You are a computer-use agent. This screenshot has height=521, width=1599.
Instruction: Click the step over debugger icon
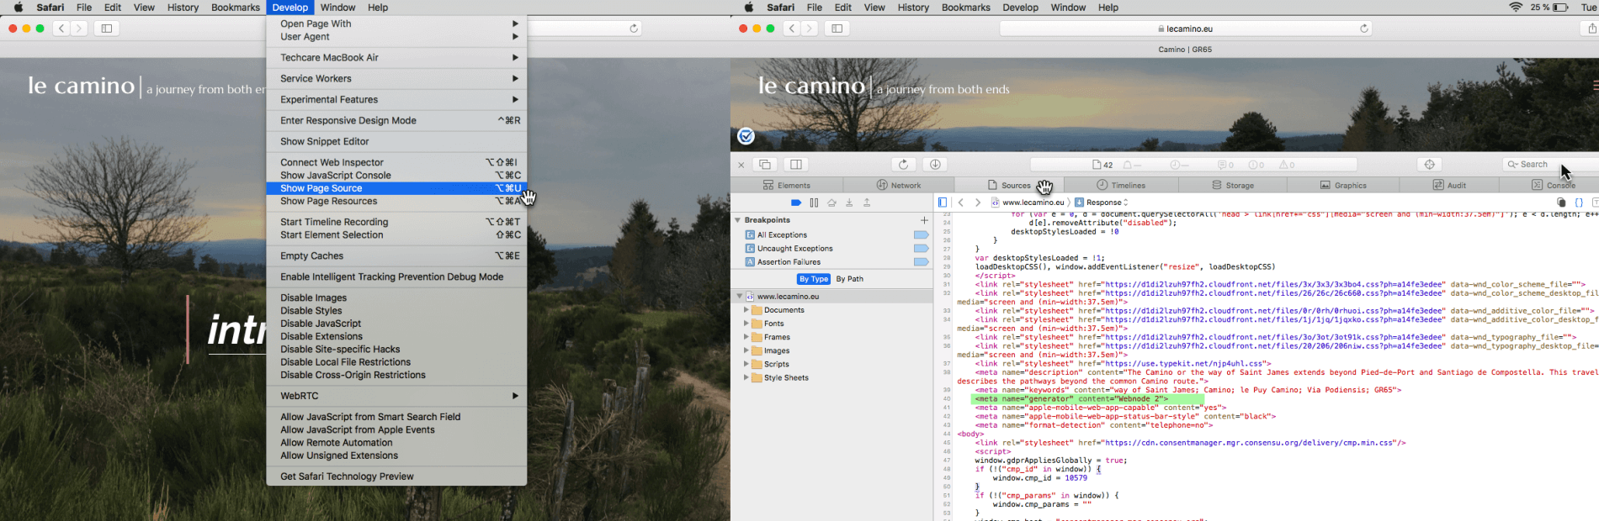pos(831,203)
